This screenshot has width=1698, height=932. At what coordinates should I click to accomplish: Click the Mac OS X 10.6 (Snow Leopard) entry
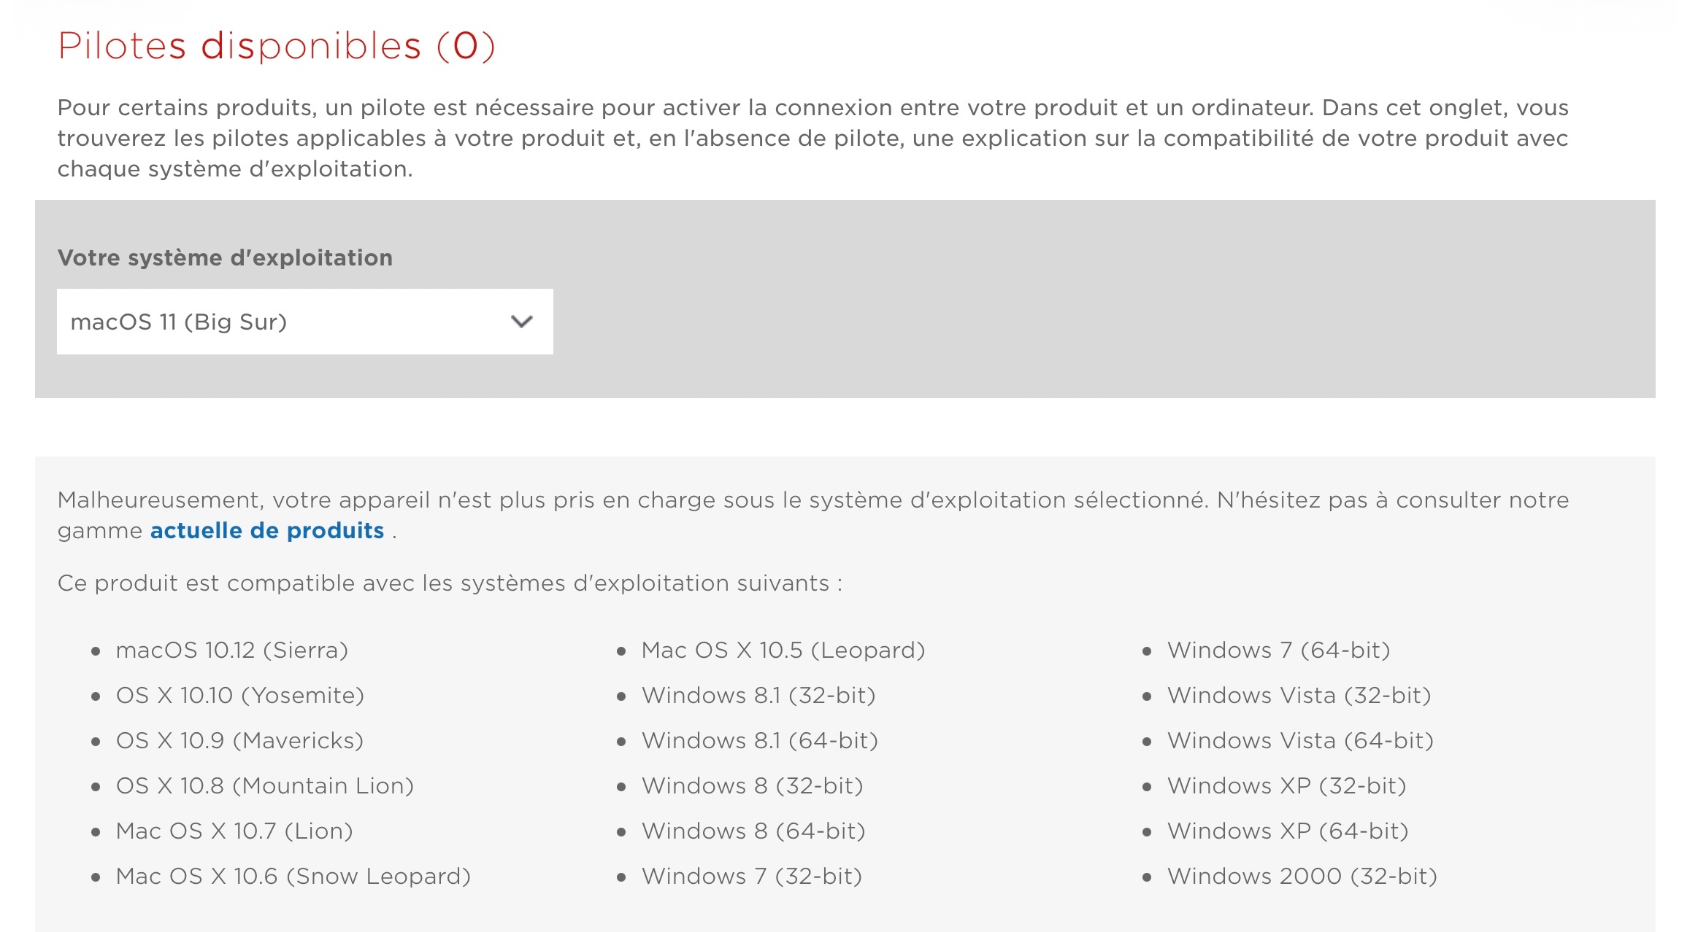(293, 876)
